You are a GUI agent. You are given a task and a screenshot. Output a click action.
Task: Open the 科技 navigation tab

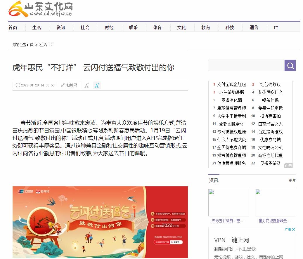point(230,28)
